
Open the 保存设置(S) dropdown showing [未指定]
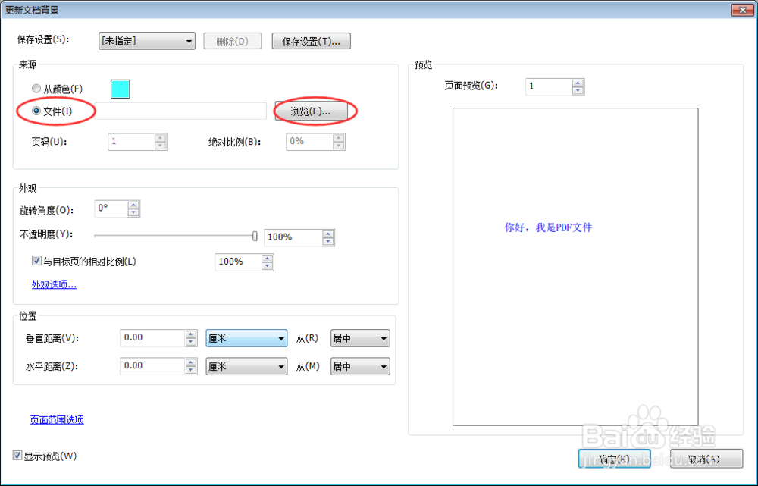(147, 41)
